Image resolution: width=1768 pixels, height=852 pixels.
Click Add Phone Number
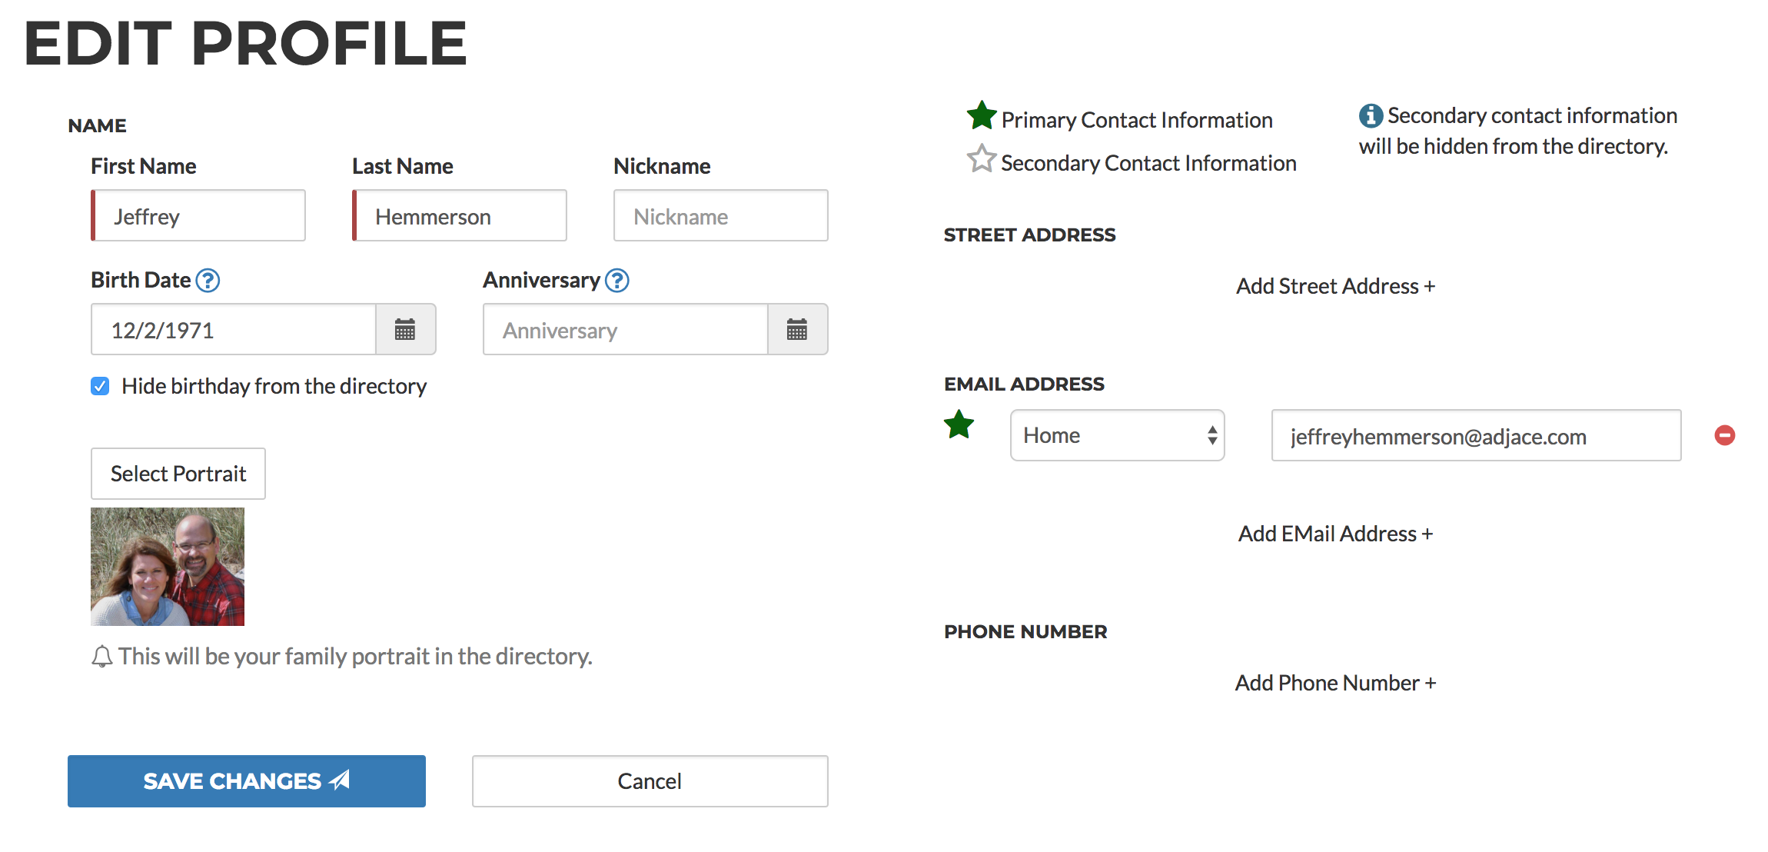pos(1334,682)
